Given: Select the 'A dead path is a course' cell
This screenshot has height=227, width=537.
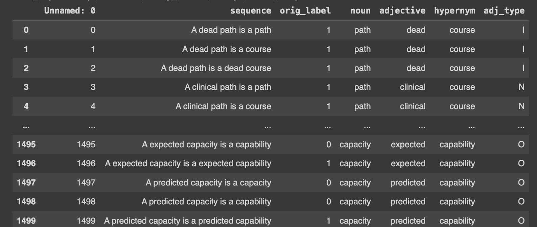Looking at the screenshot, I should click(x=227, y=49).
